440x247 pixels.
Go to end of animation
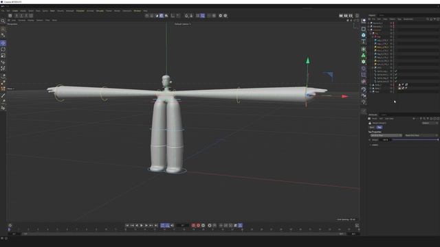coord(156,226)
